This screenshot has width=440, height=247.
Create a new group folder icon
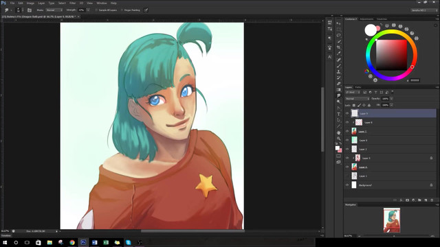[x=419, y=200]
